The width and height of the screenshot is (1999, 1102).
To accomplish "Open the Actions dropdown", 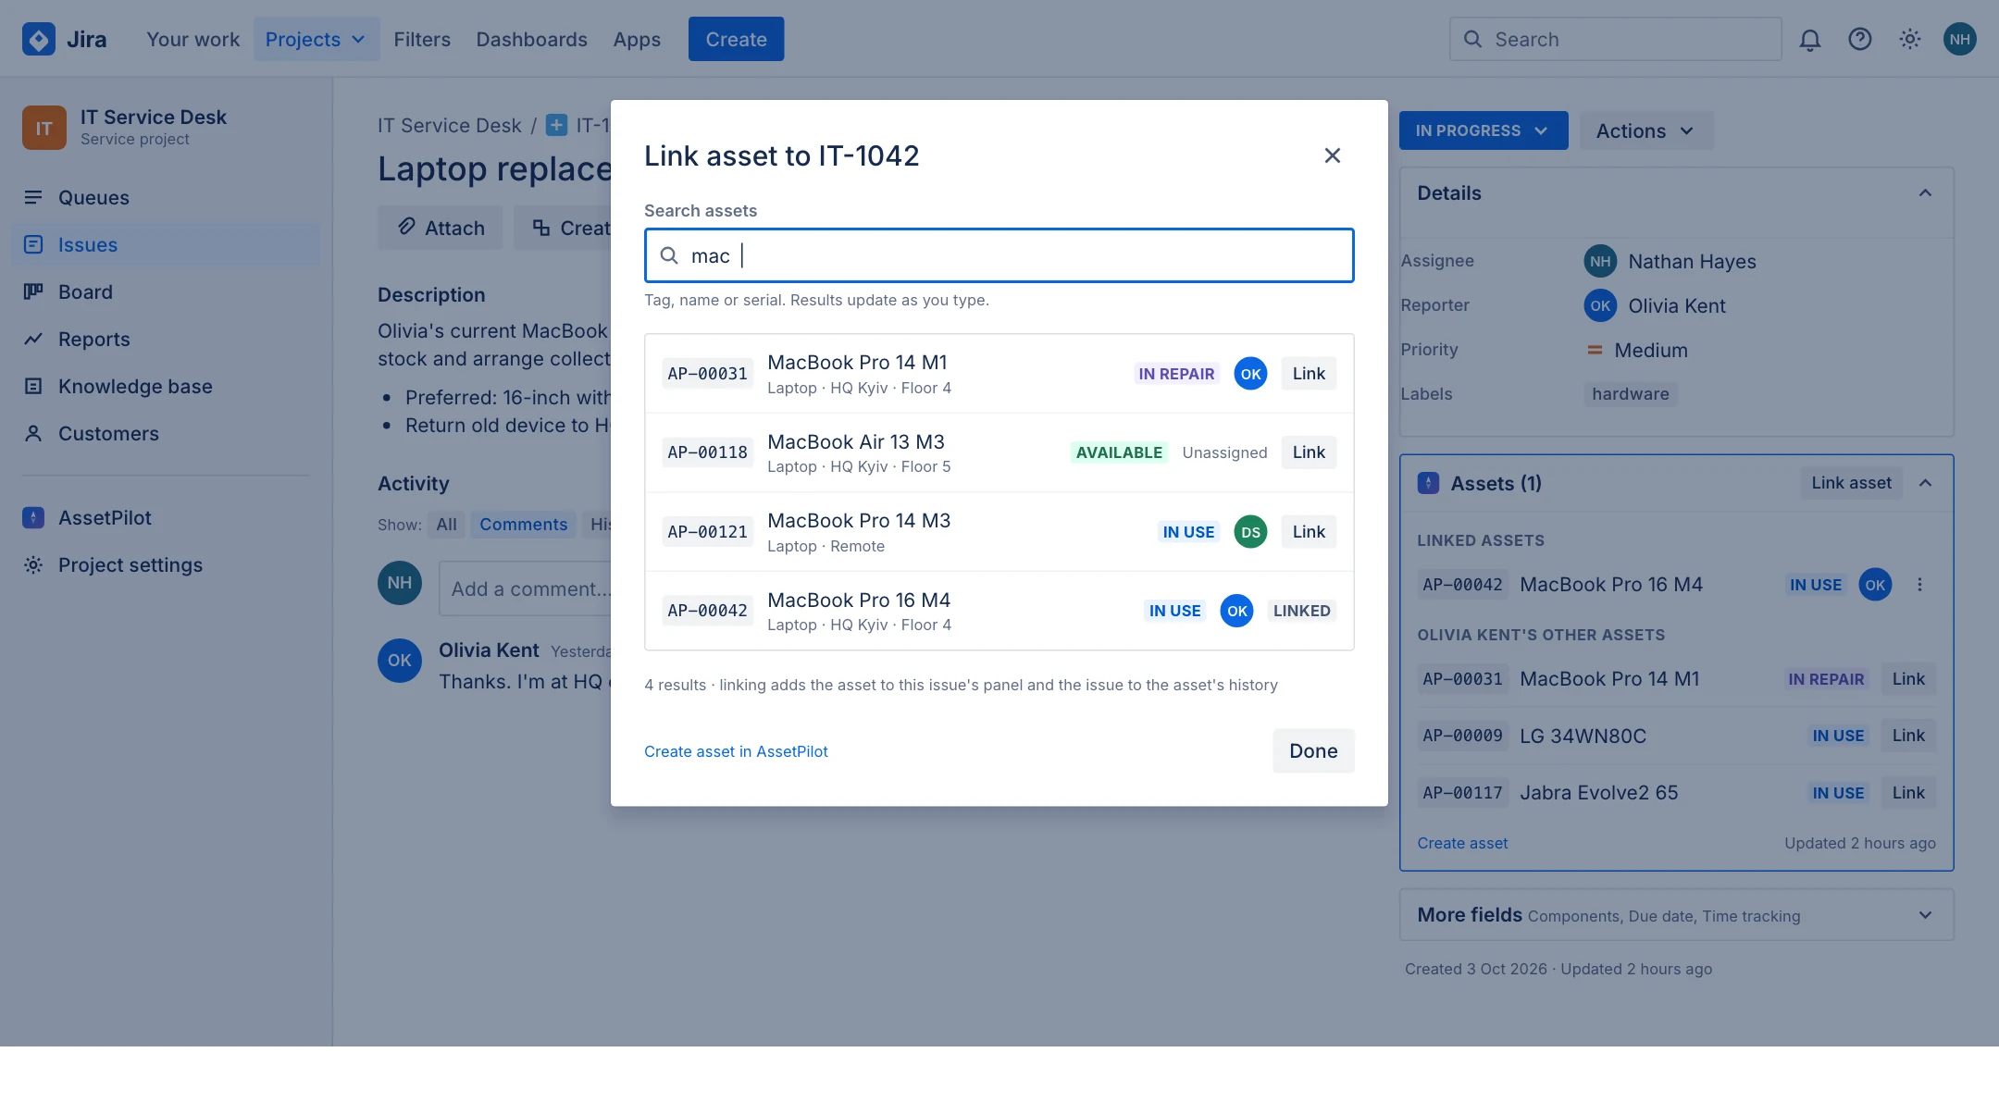I will click(x=1646, y=130).
